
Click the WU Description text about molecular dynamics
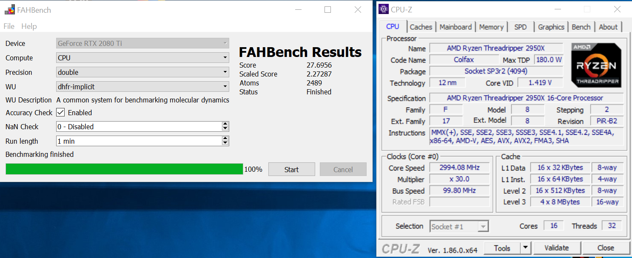click(x=143, y=100)
